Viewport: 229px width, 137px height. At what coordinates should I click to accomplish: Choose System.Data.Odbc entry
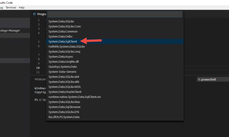[115, 36]
